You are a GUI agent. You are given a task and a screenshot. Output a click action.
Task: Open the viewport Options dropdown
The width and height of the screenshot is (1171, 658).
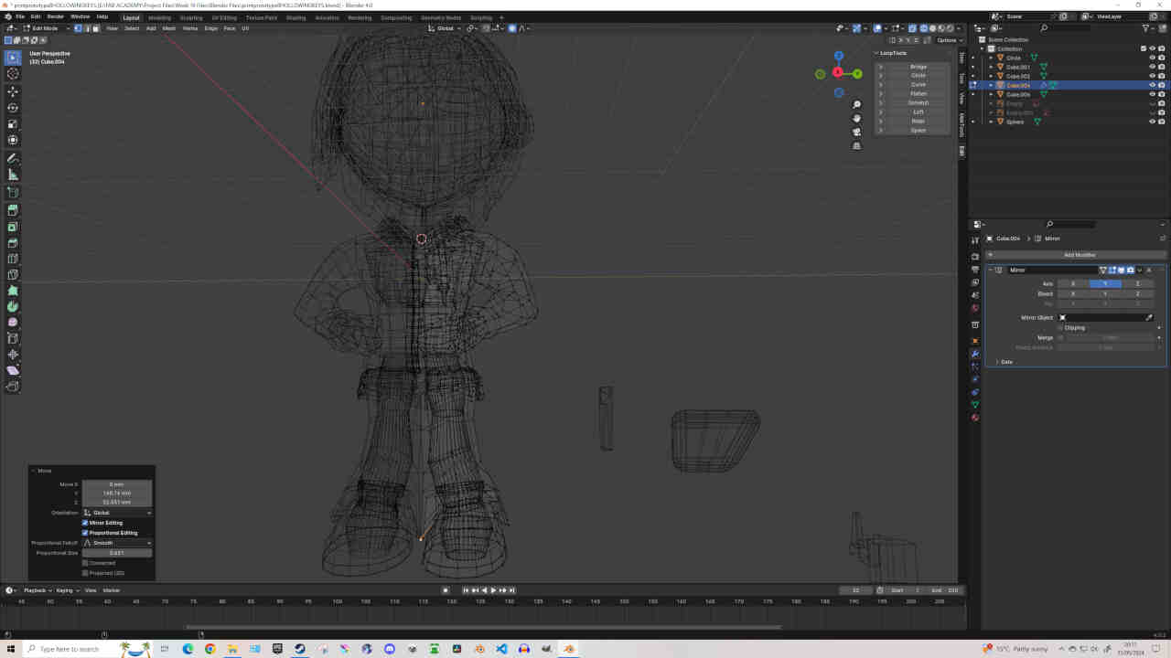coord(948,40)
